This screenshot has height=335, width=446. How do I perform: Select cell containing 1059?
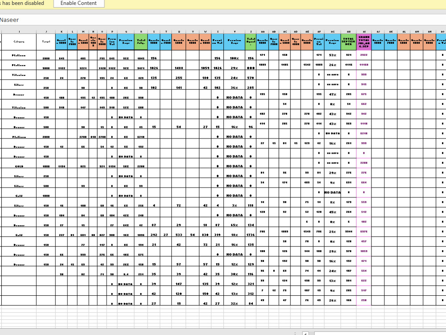(x=205, y=65)
